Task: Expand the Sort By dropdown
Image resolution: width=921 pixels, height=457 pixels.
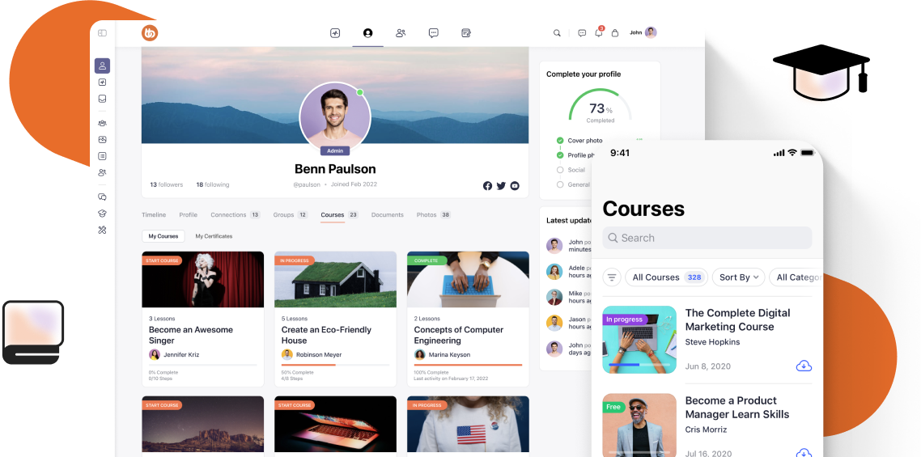Action: 740,277
